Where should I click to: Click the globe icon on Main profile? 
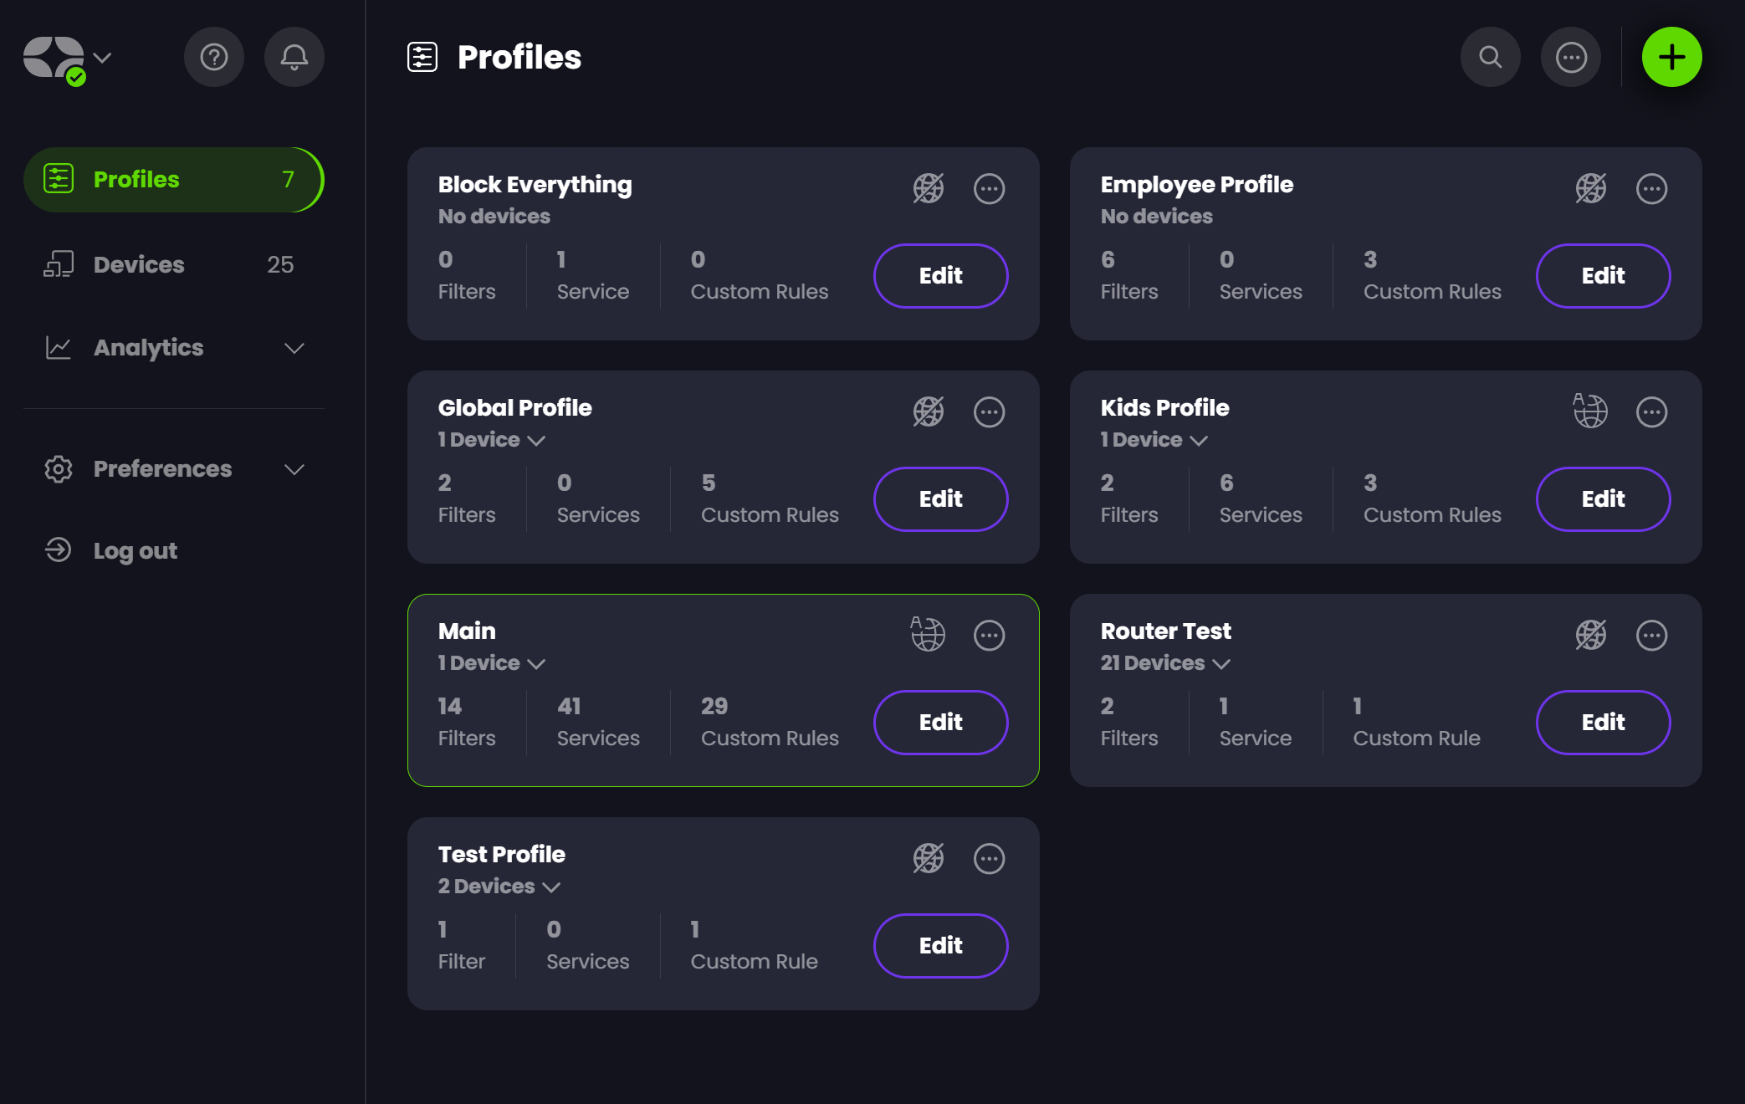pyautogui.click(x=927, y=635)
